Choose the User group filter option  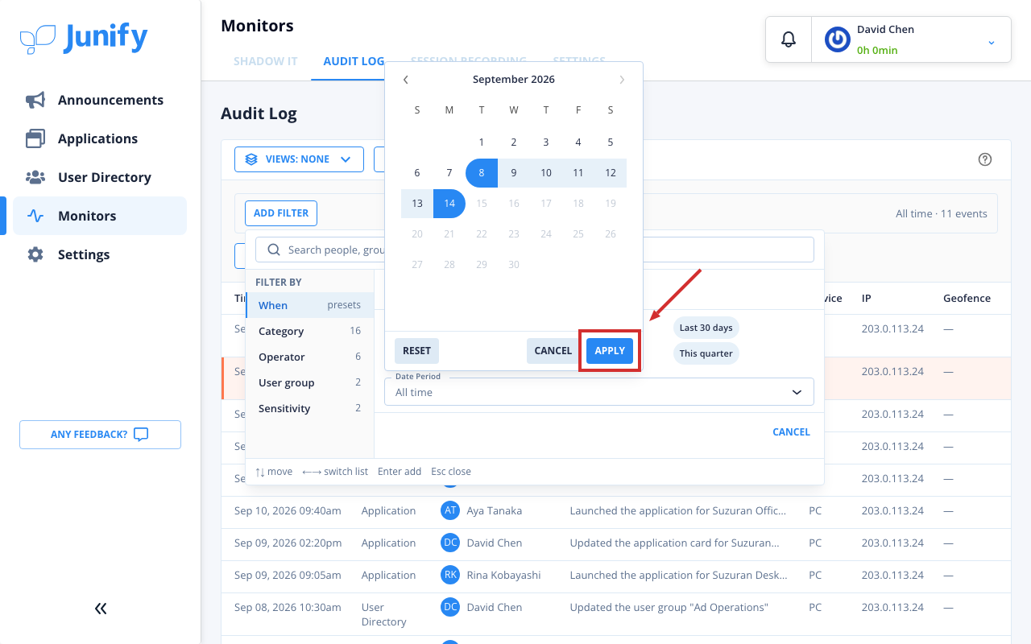coord(310,383)
